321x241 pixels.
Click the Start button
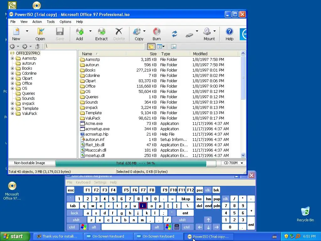(x=15, y=236)
